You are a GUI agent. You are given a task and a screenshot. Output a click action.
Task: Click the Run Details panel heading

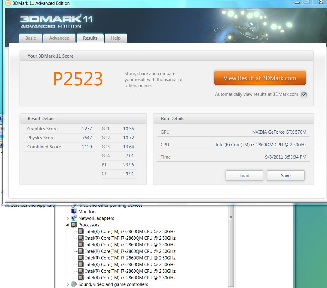tap(173, 119)
